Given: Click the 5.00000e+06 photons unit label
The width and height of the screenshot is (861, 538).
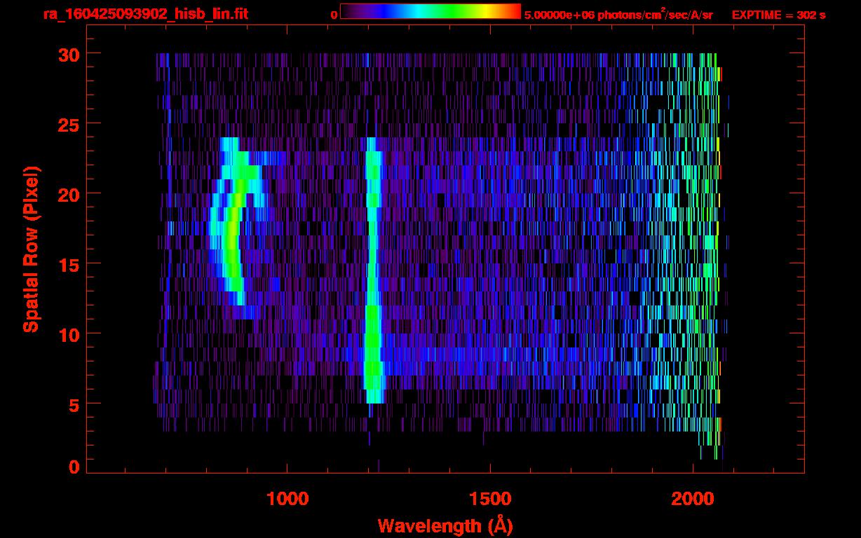Looking at the screenshot, I should coord(618,15).
